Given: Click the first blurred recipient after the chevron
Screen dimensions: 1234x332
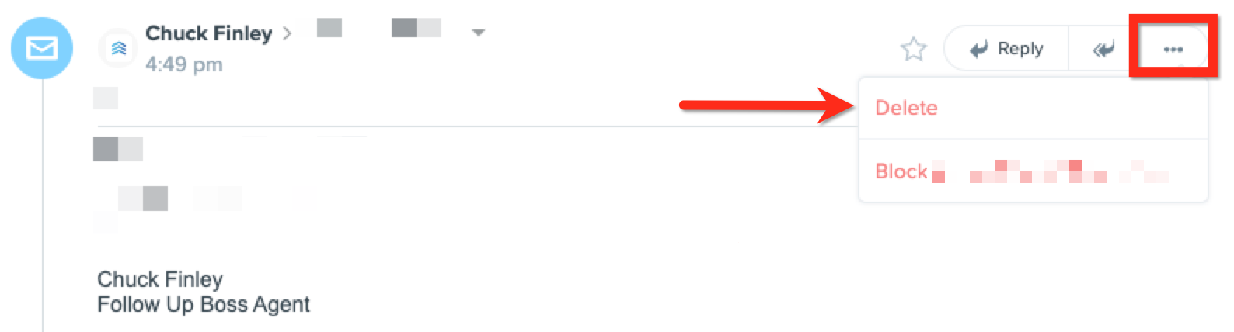Looking at the screenshot, I should tap(329, 28).
